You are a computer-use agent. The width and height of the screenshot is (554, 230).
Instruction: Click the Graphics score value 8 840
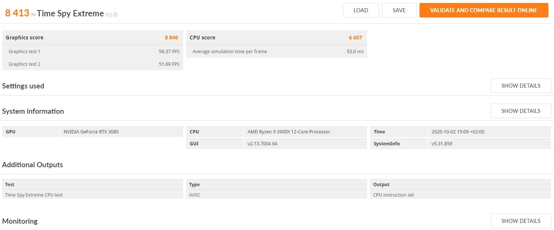(x=171, y=38)
